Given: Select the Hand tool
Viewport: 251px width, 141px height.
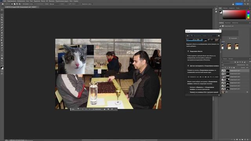Looking at the screenshot, I should [x=2, y=58].
